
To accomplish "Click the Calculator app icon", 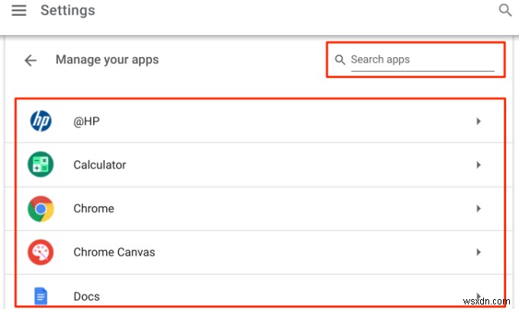I will 40,165.
